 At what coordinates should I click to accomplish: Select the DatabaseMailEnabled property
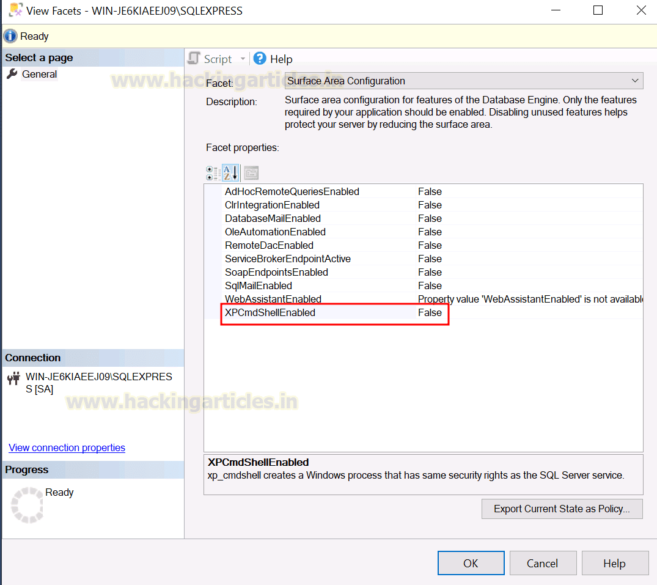(x=273, y=218)
